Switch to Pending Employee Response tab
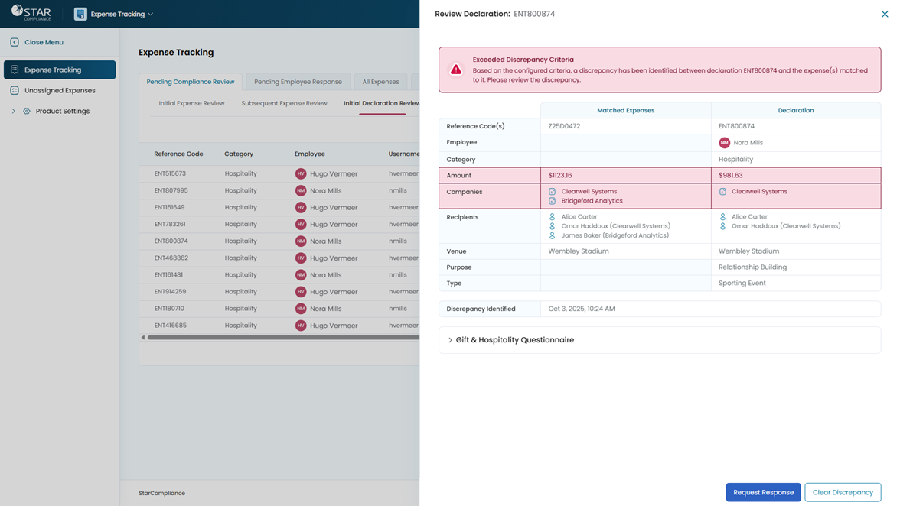Screen dimensions: 900x525 (298, 82)
